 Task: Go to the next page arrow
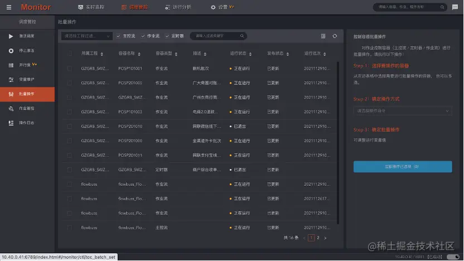pyautogui.click(x=325, y=238)
